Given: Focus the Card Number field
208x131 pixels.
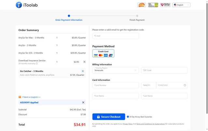Looking at the screenshot, I should [116, 85].
